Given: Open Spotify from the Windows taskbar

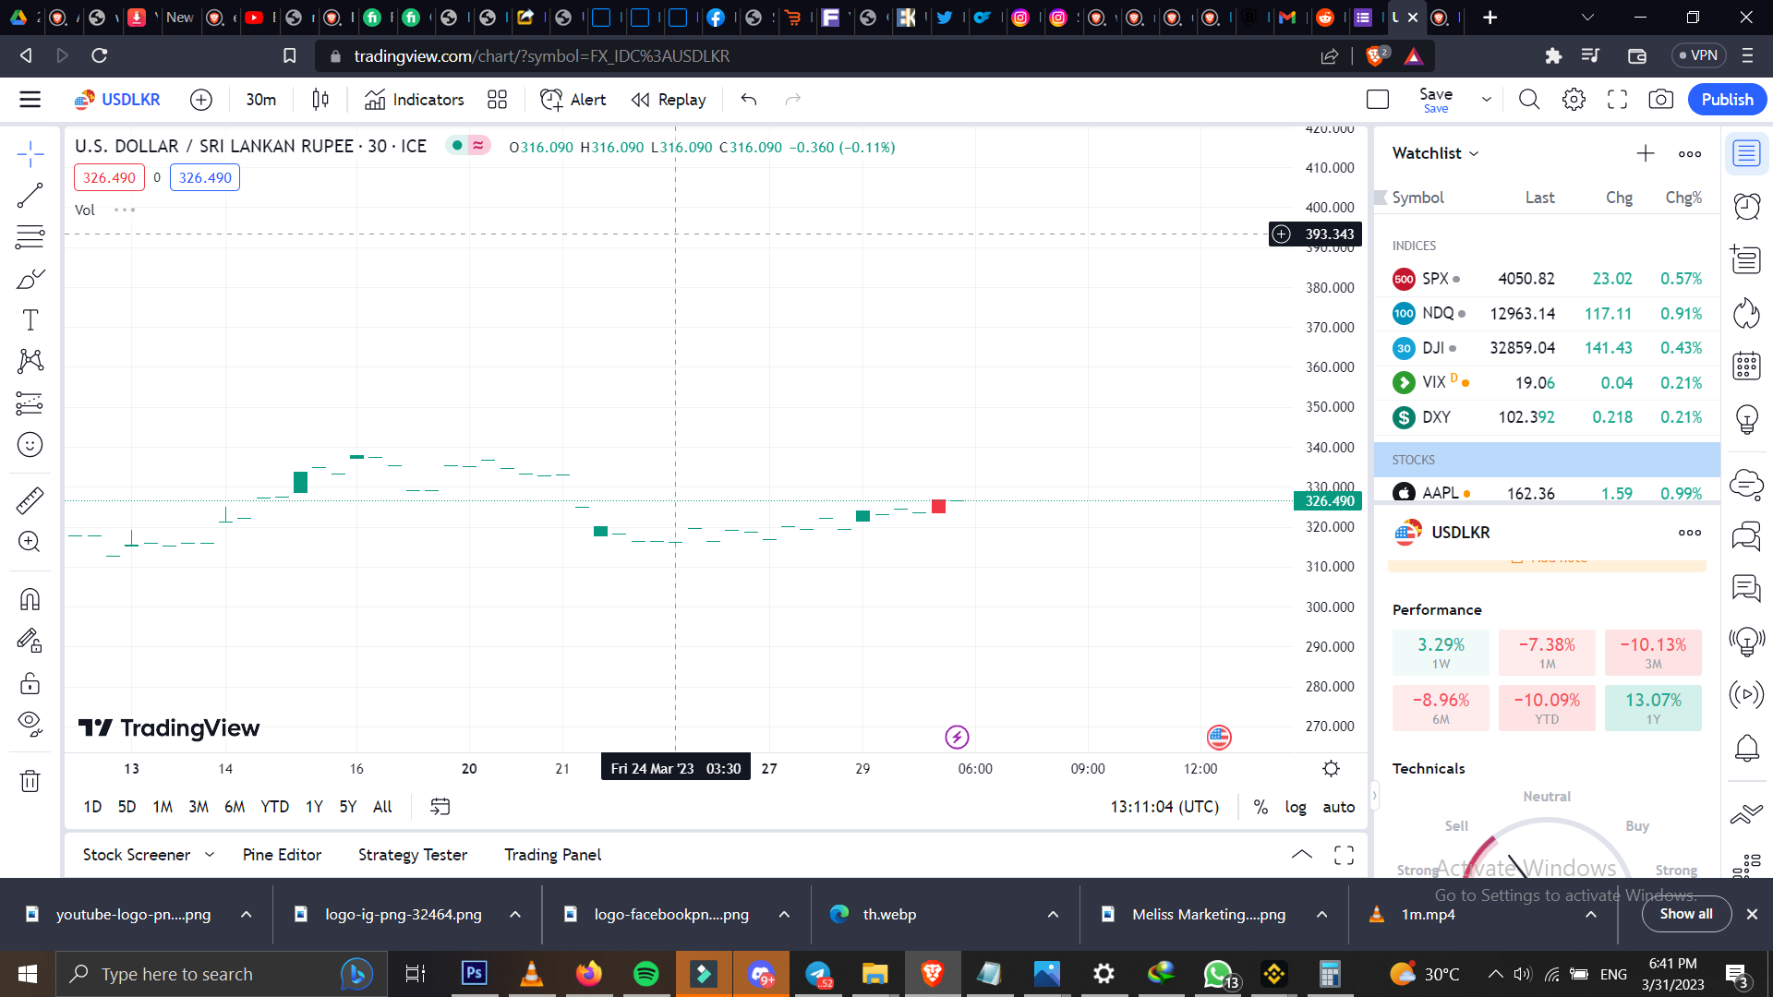Looking at the screenshot, I should pyautogui.click(x=646, y=974).
